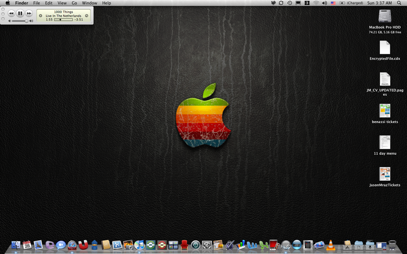The width and height of the screenshot is (407, 254).
Task: Launch Pages ink pen icon in dock
Action: coord(230,245)
